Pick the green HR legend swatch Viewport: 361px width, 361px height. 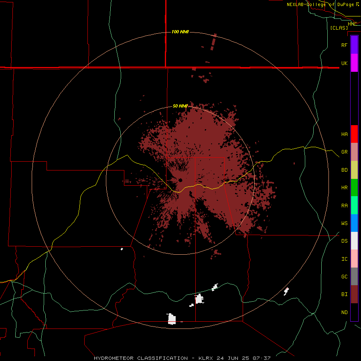click(354, 188)
